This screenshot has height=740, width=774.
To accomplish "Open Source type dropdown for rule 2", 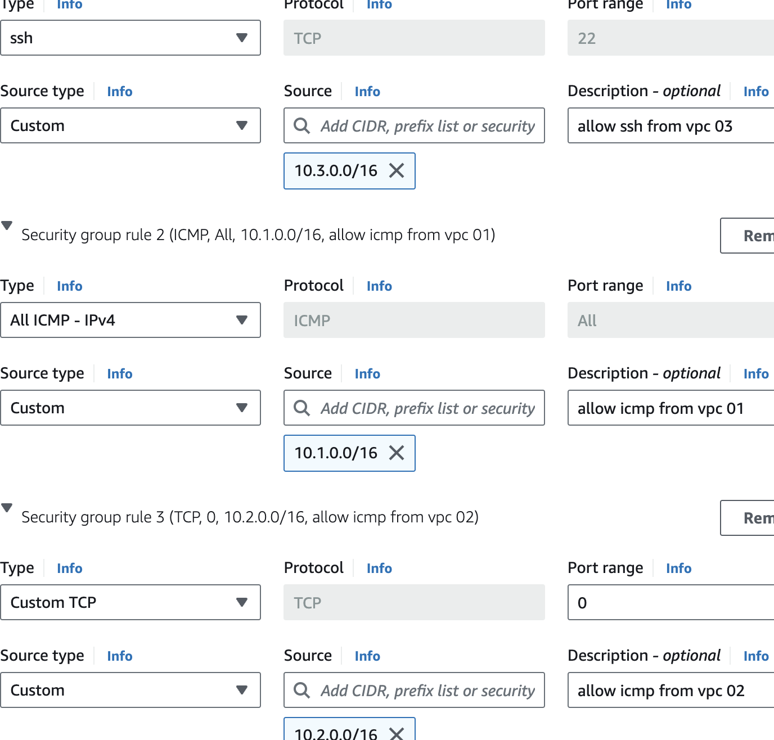I will 130,408.
